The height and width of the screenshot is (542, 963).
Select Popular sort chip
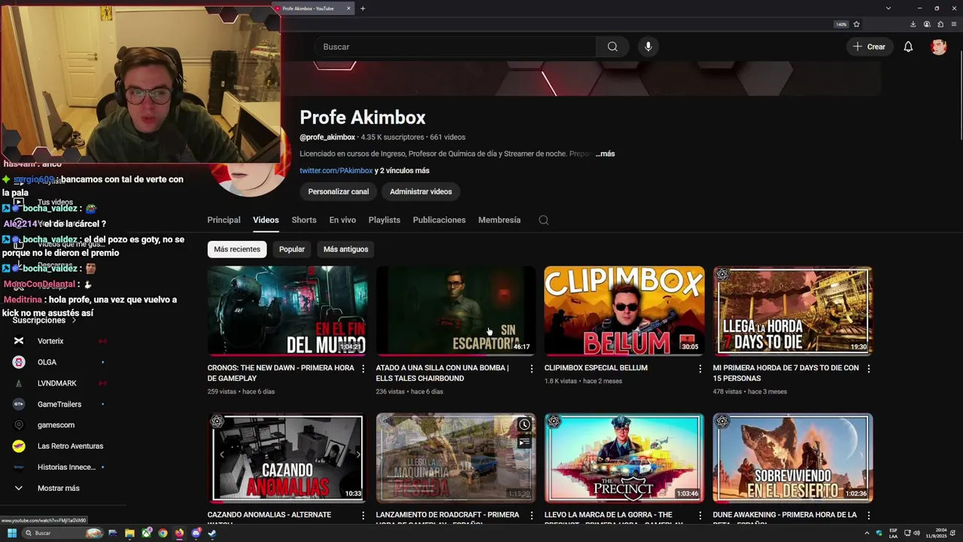[x=292, y=249]
